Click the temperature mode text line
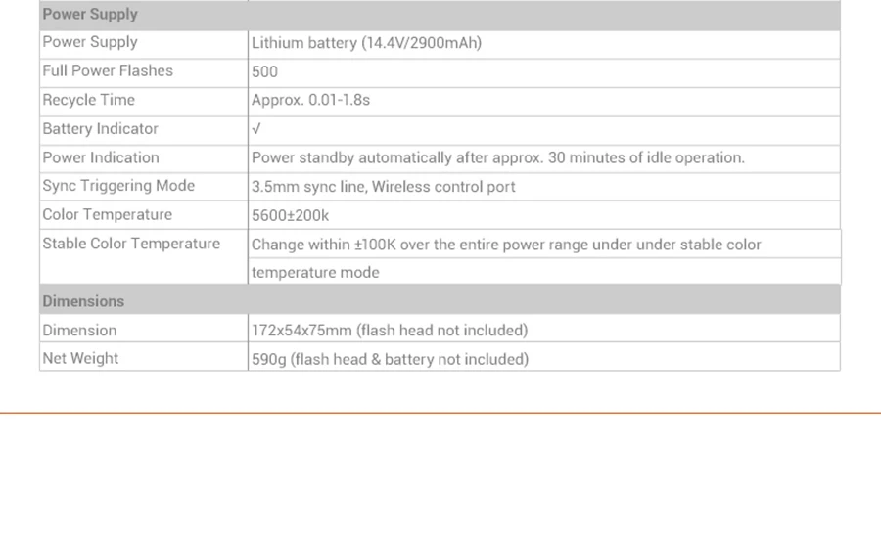 pos(315,272)
